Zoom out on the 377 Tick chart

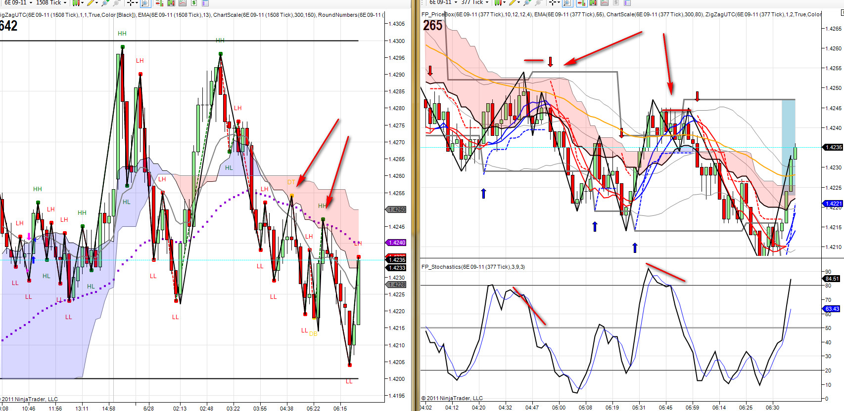pyautogui.click(x=539, y=2)
